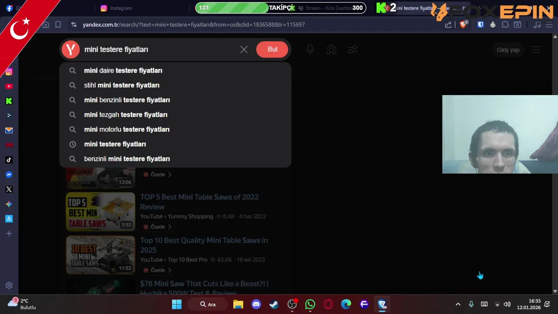Click the share icon in the address bar
Screen dimensions: 558x314
pyautogui.click(x=448, y=25)
